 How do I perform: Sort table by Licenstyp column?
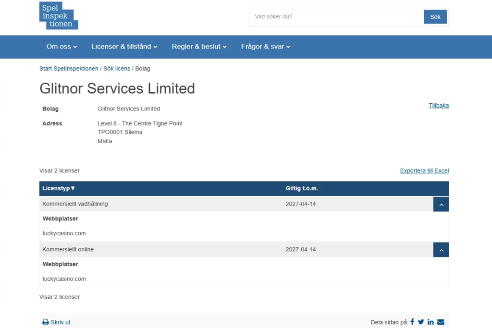(x=59, y=188)
